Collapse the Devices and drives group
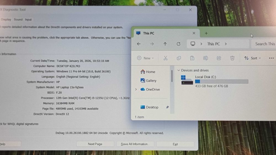The image size is (276, 155). pyautogui.click(x=179, y=70)
